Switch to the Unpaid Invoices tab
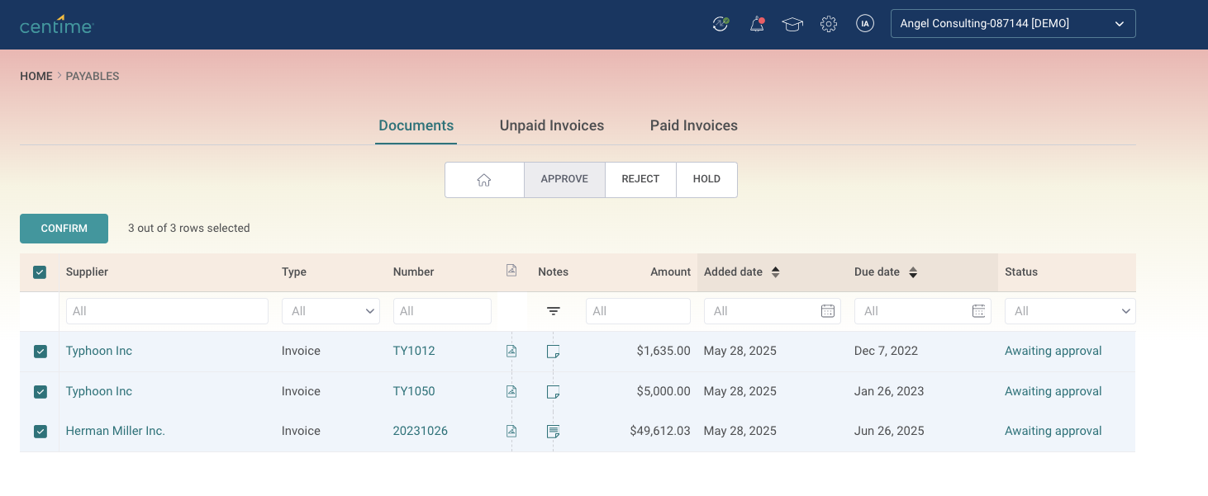Screen dimensions: 1208x496 552,125
